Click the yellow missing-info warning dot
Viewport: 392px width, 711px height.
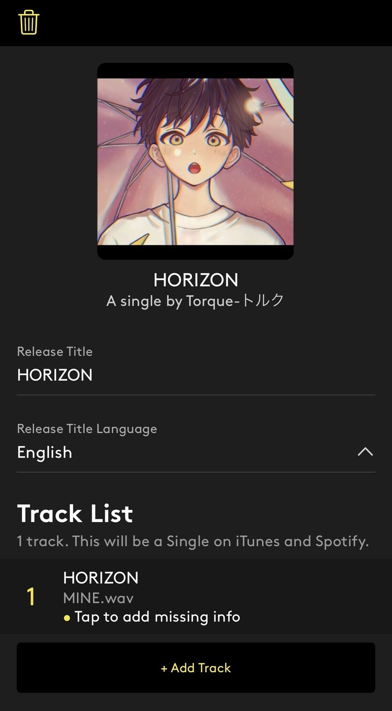[x=67, y=618]
